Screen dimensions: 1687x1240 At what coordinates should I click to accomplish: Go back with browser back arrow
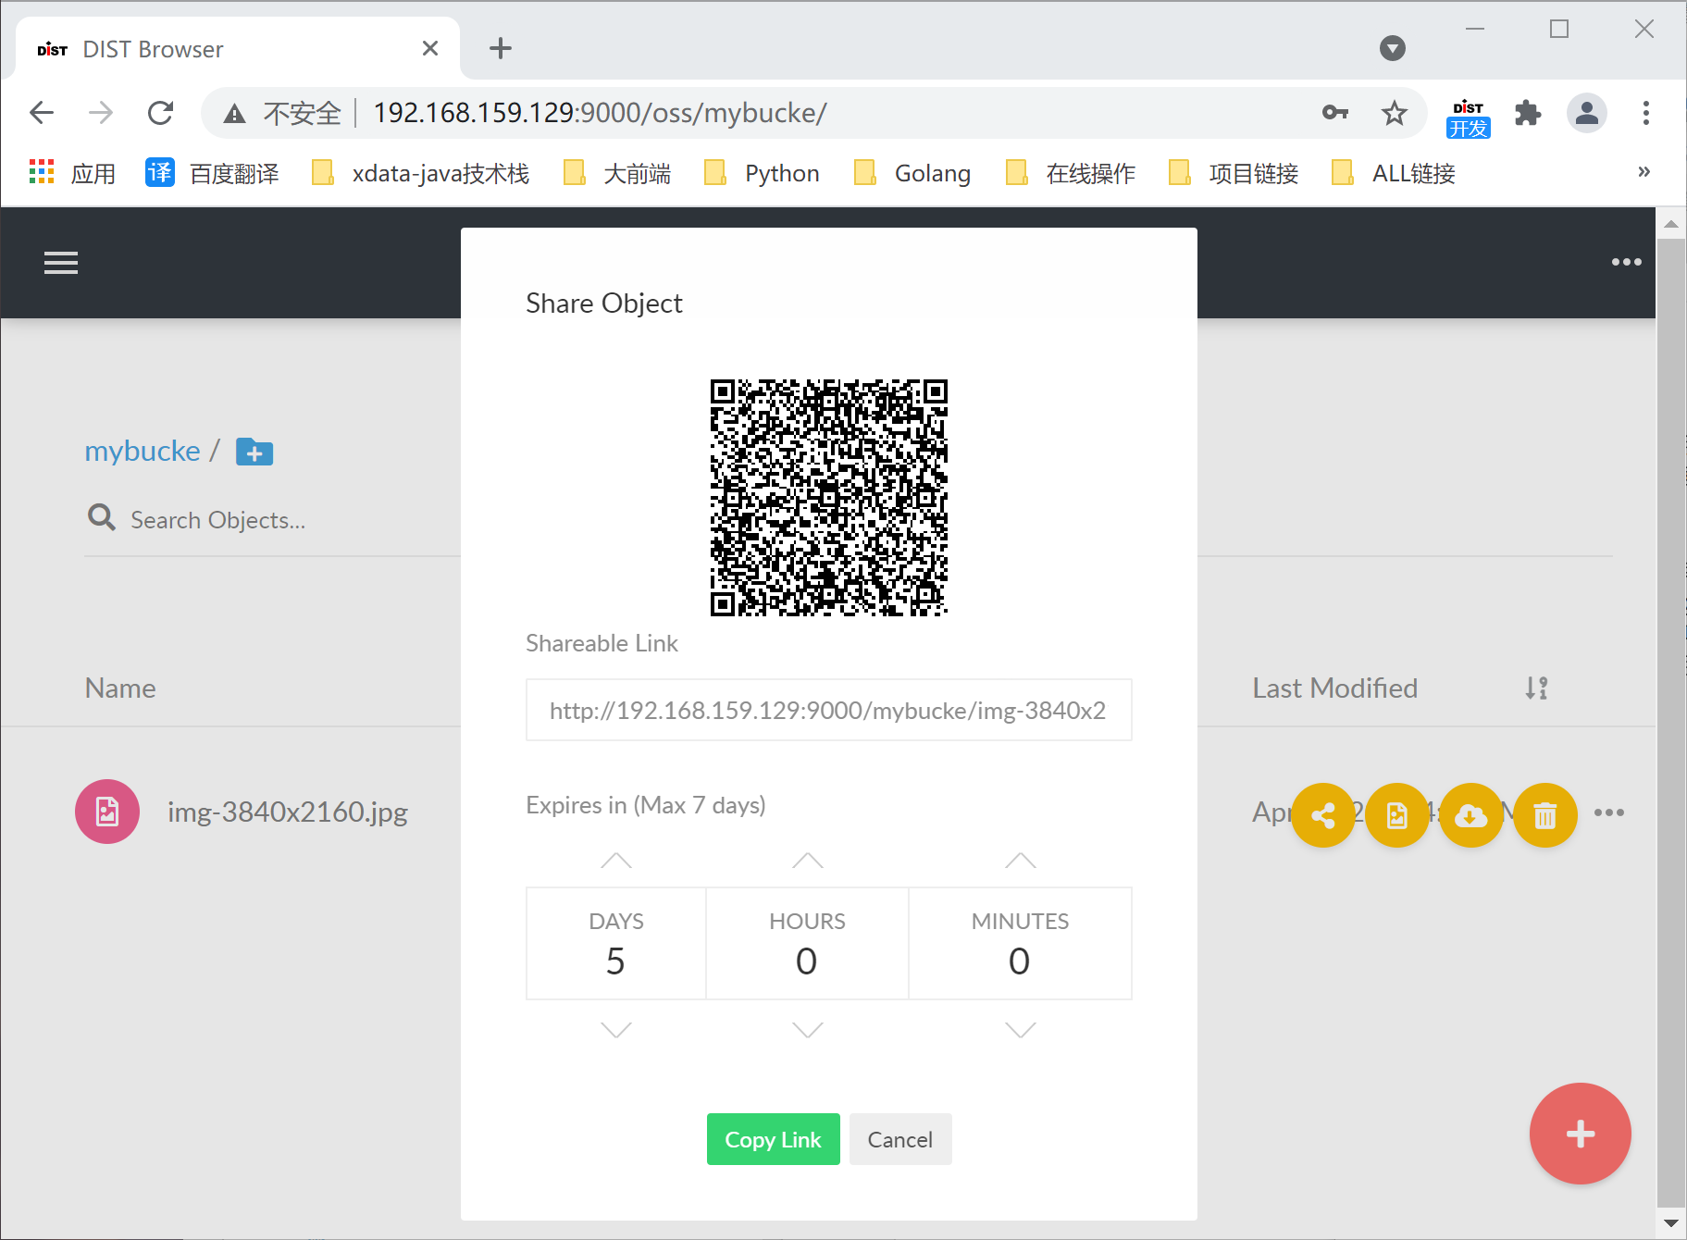pyautogui.click(x=42, y=113)
